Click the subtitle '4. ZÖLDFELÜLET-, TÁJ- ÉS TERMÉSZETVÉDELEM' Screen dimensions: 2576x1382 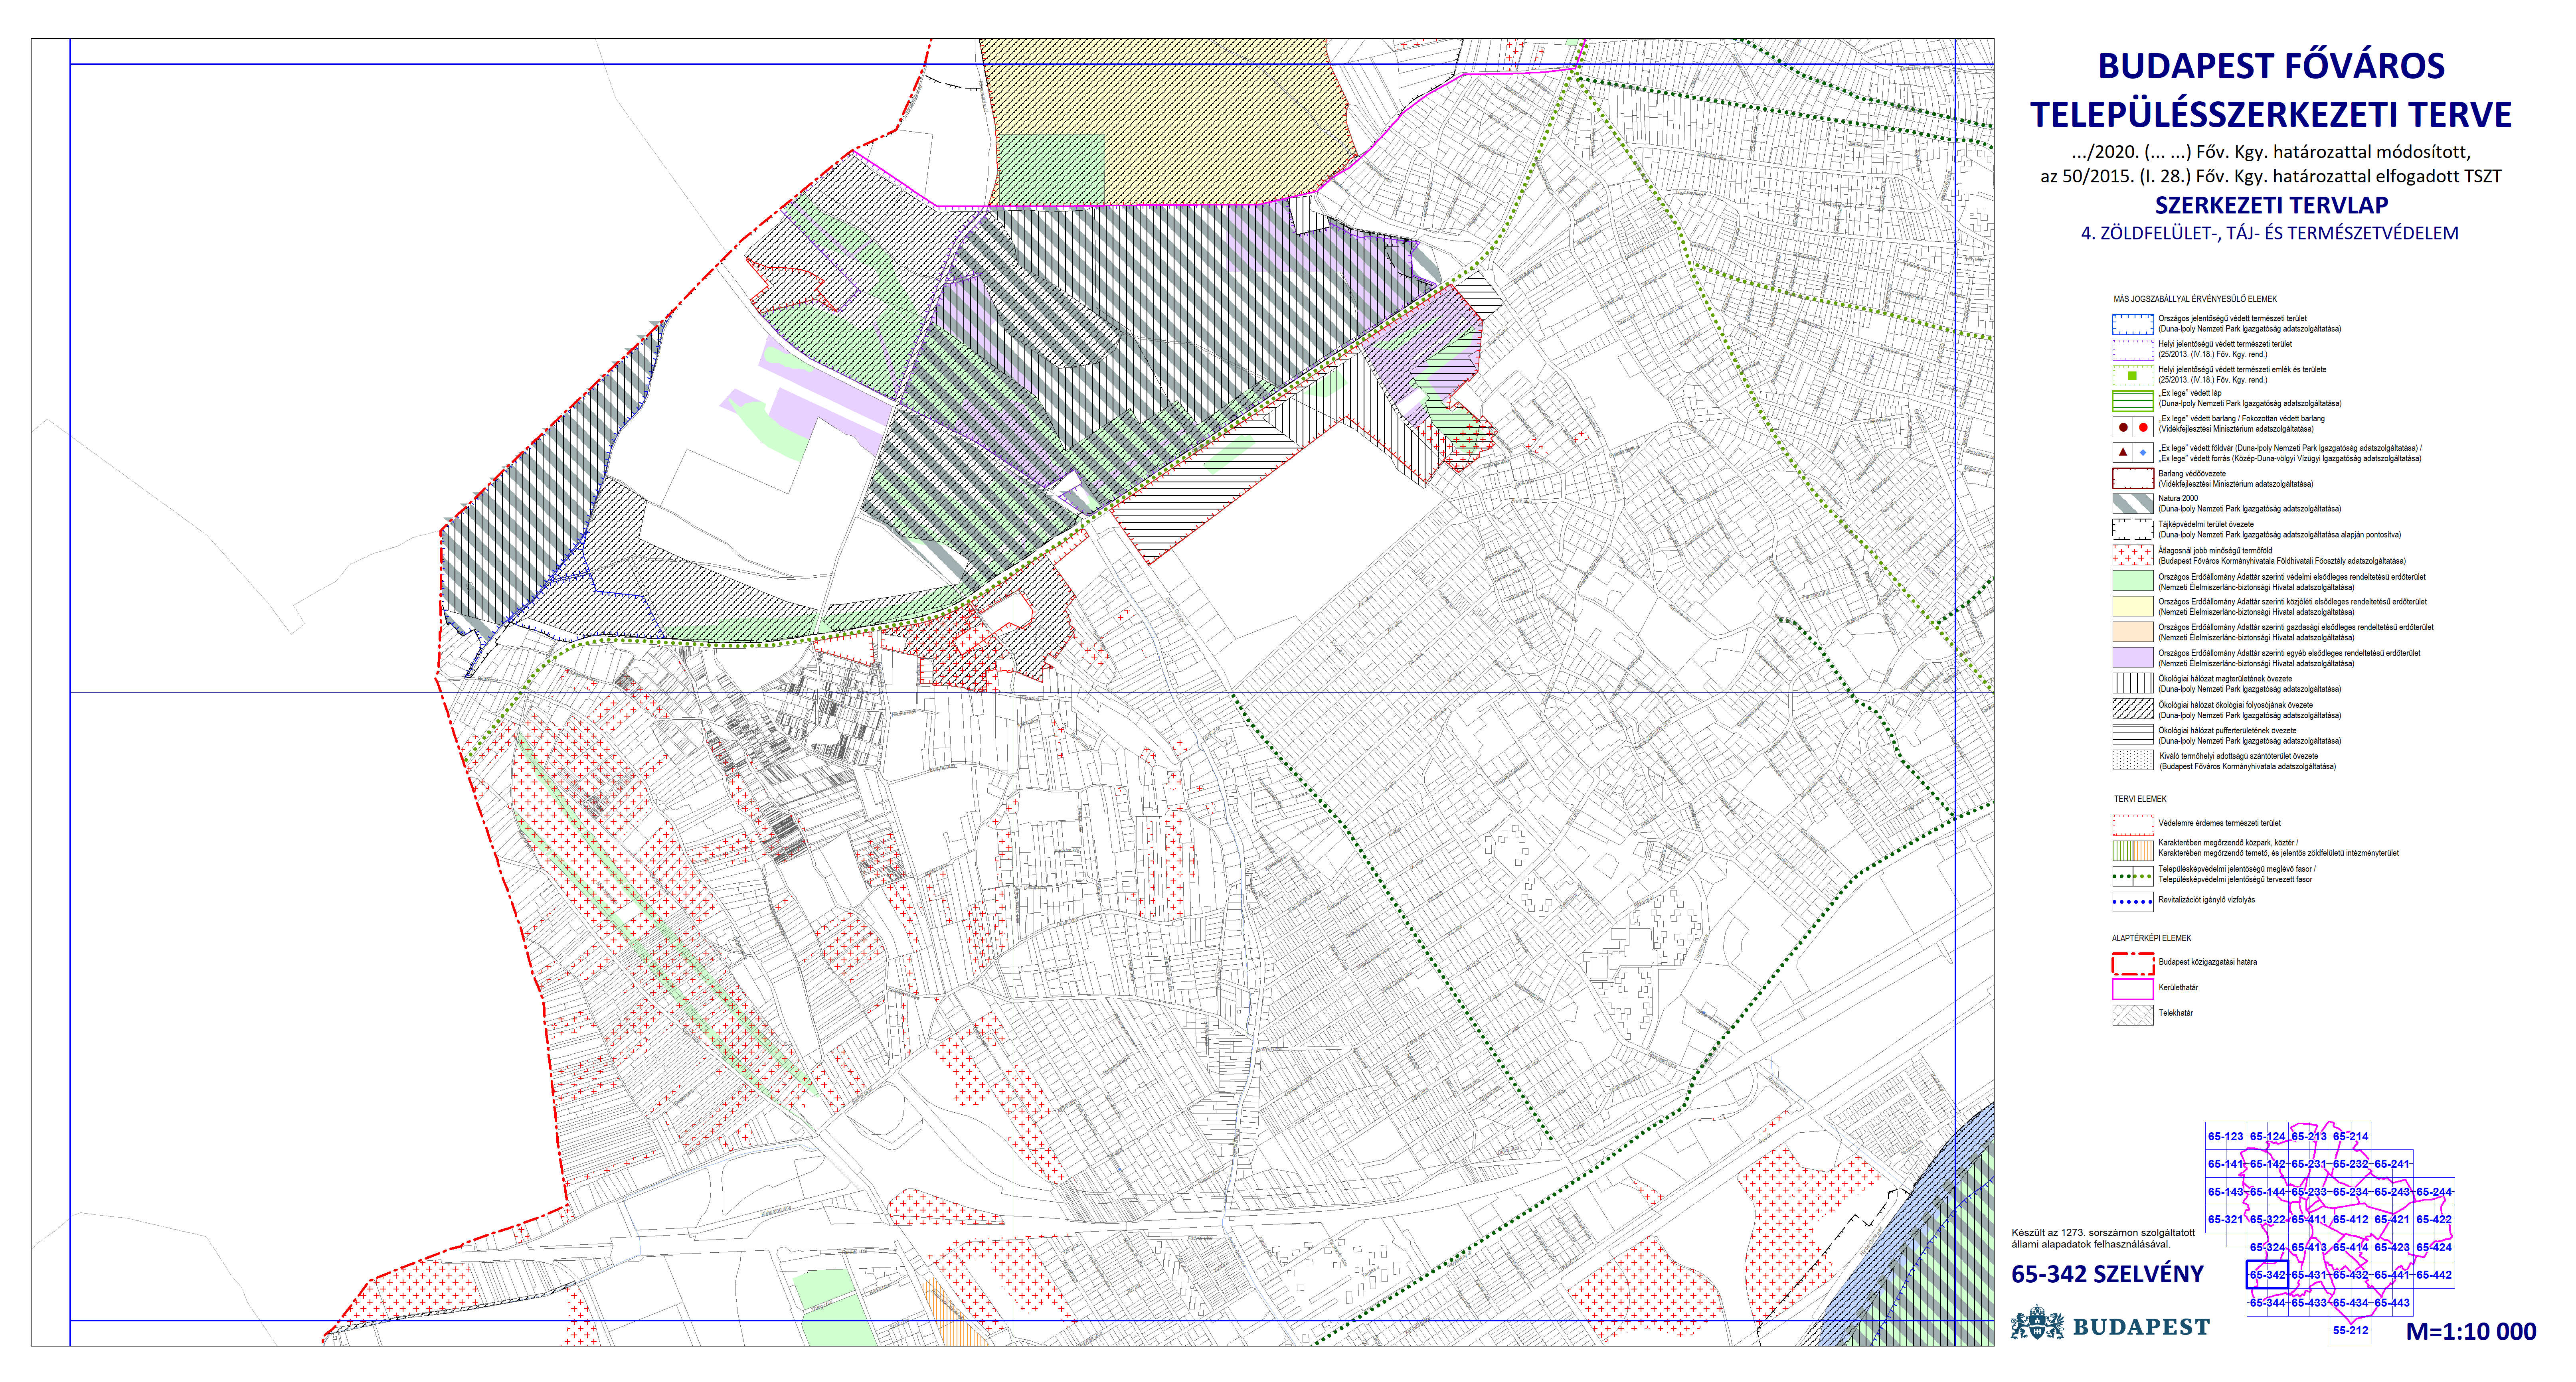(2270, 233)
